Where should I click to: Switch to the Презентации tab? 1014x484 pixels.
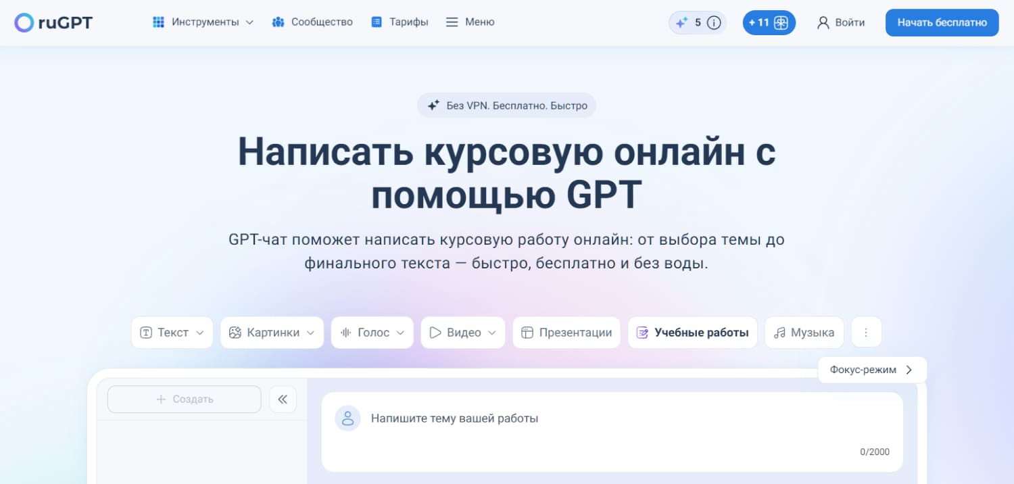pyautogui.click(x=566, y=333)
